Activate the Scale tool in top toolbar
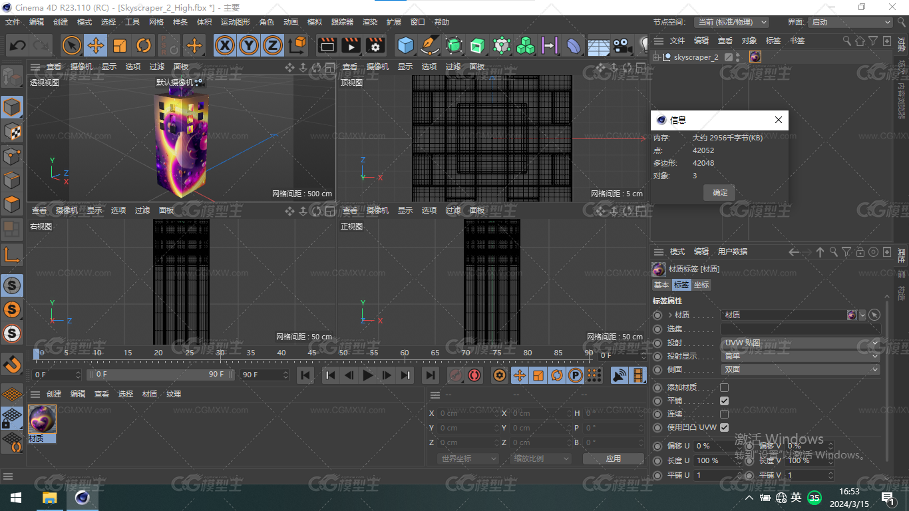 (120, 45)
